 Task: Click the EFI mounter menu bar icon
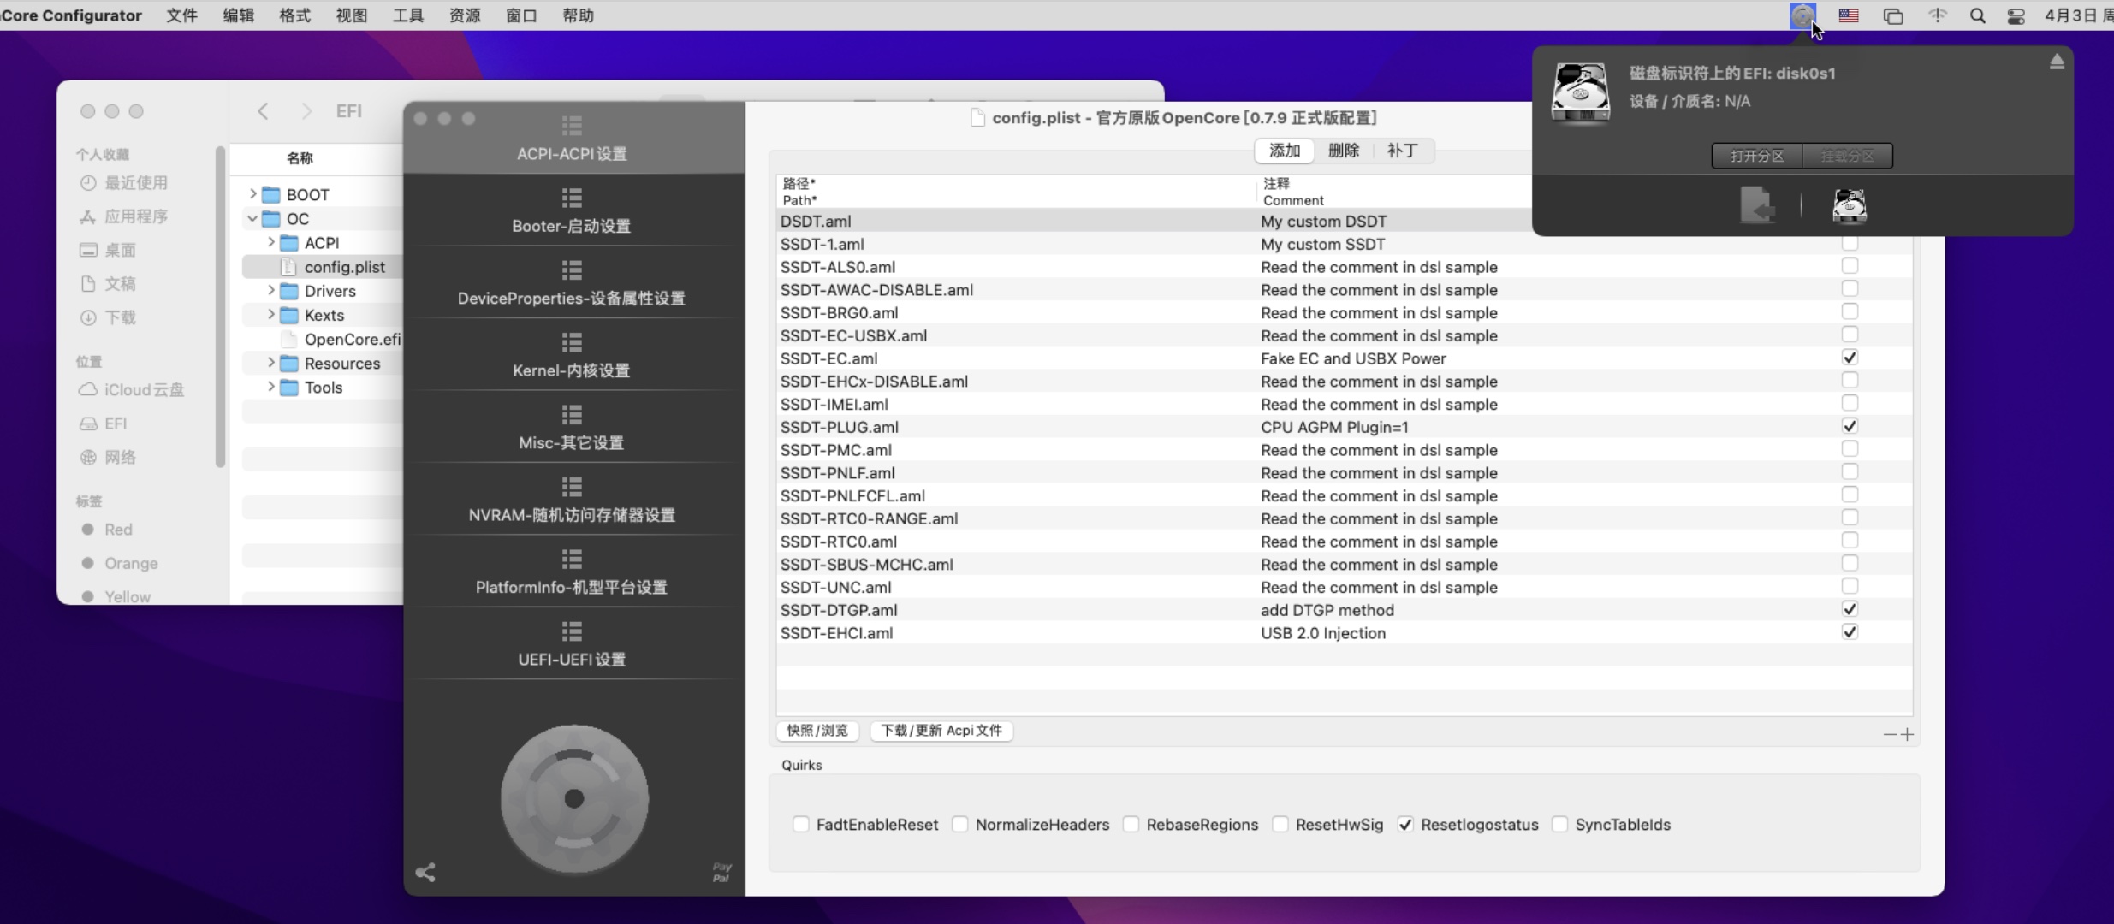point(1802,15)
